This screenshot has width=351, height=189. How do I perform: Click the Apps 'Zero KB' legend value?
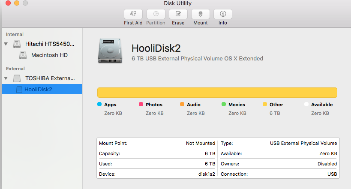coord(113,113)
